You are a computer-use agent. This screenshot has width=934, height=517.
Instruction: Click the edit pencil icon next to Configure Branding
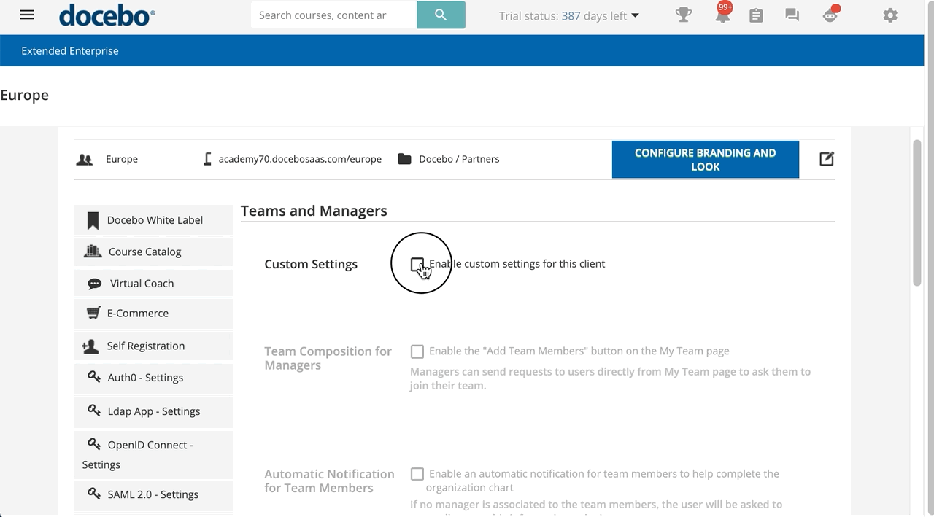[x=827, y=159]
